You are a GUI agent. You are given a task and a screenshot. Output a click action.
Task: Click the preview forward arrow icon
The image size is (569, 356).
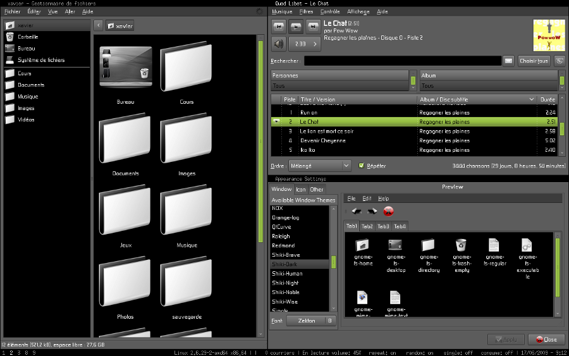[372, 211]
